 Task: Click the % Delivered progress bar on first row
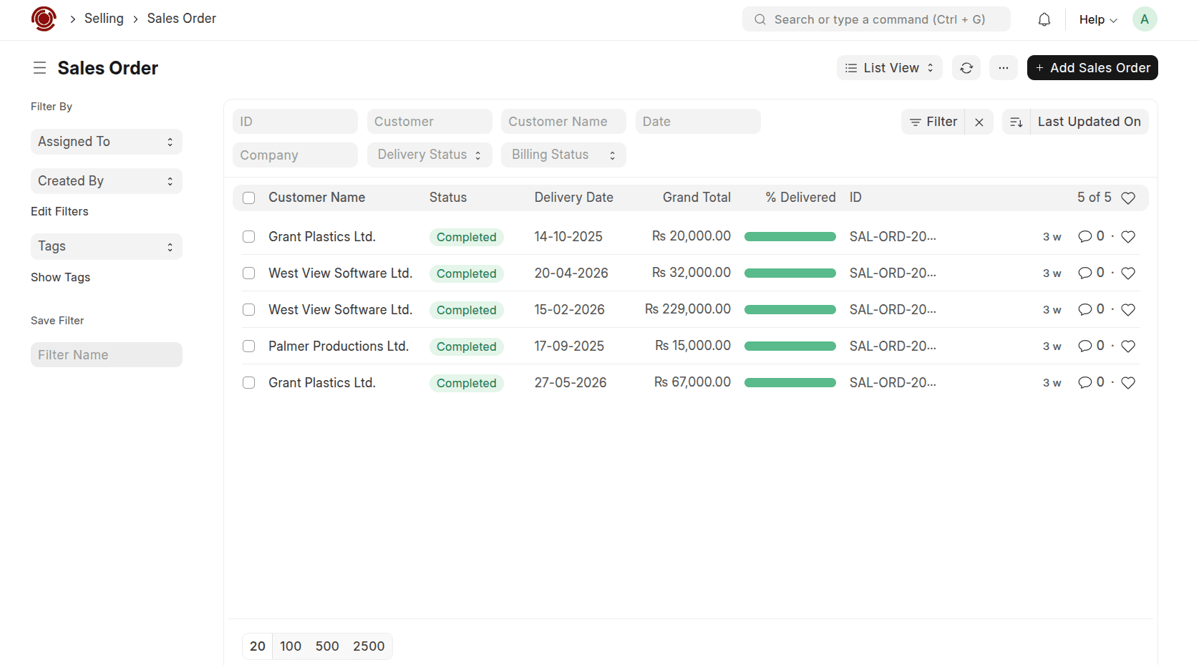pos(790,236)
